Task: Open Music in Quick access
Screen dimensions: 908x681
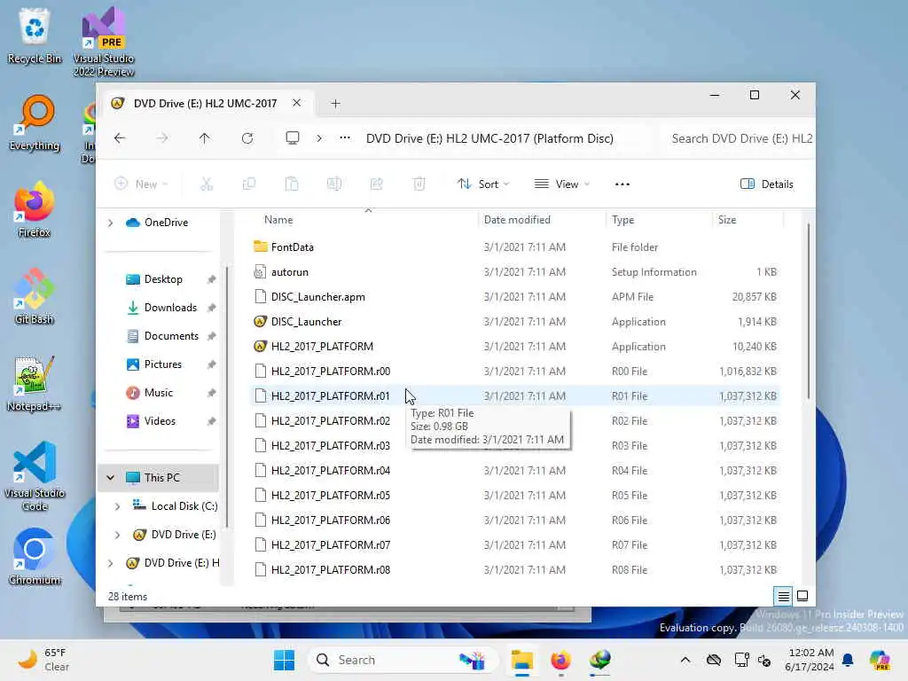Action: point(159,393)
